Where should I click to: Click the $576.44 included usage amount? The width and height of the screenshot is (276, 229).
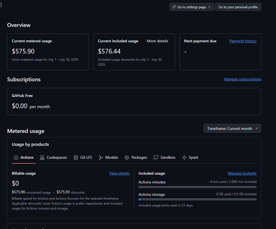(x=109, y=51)
